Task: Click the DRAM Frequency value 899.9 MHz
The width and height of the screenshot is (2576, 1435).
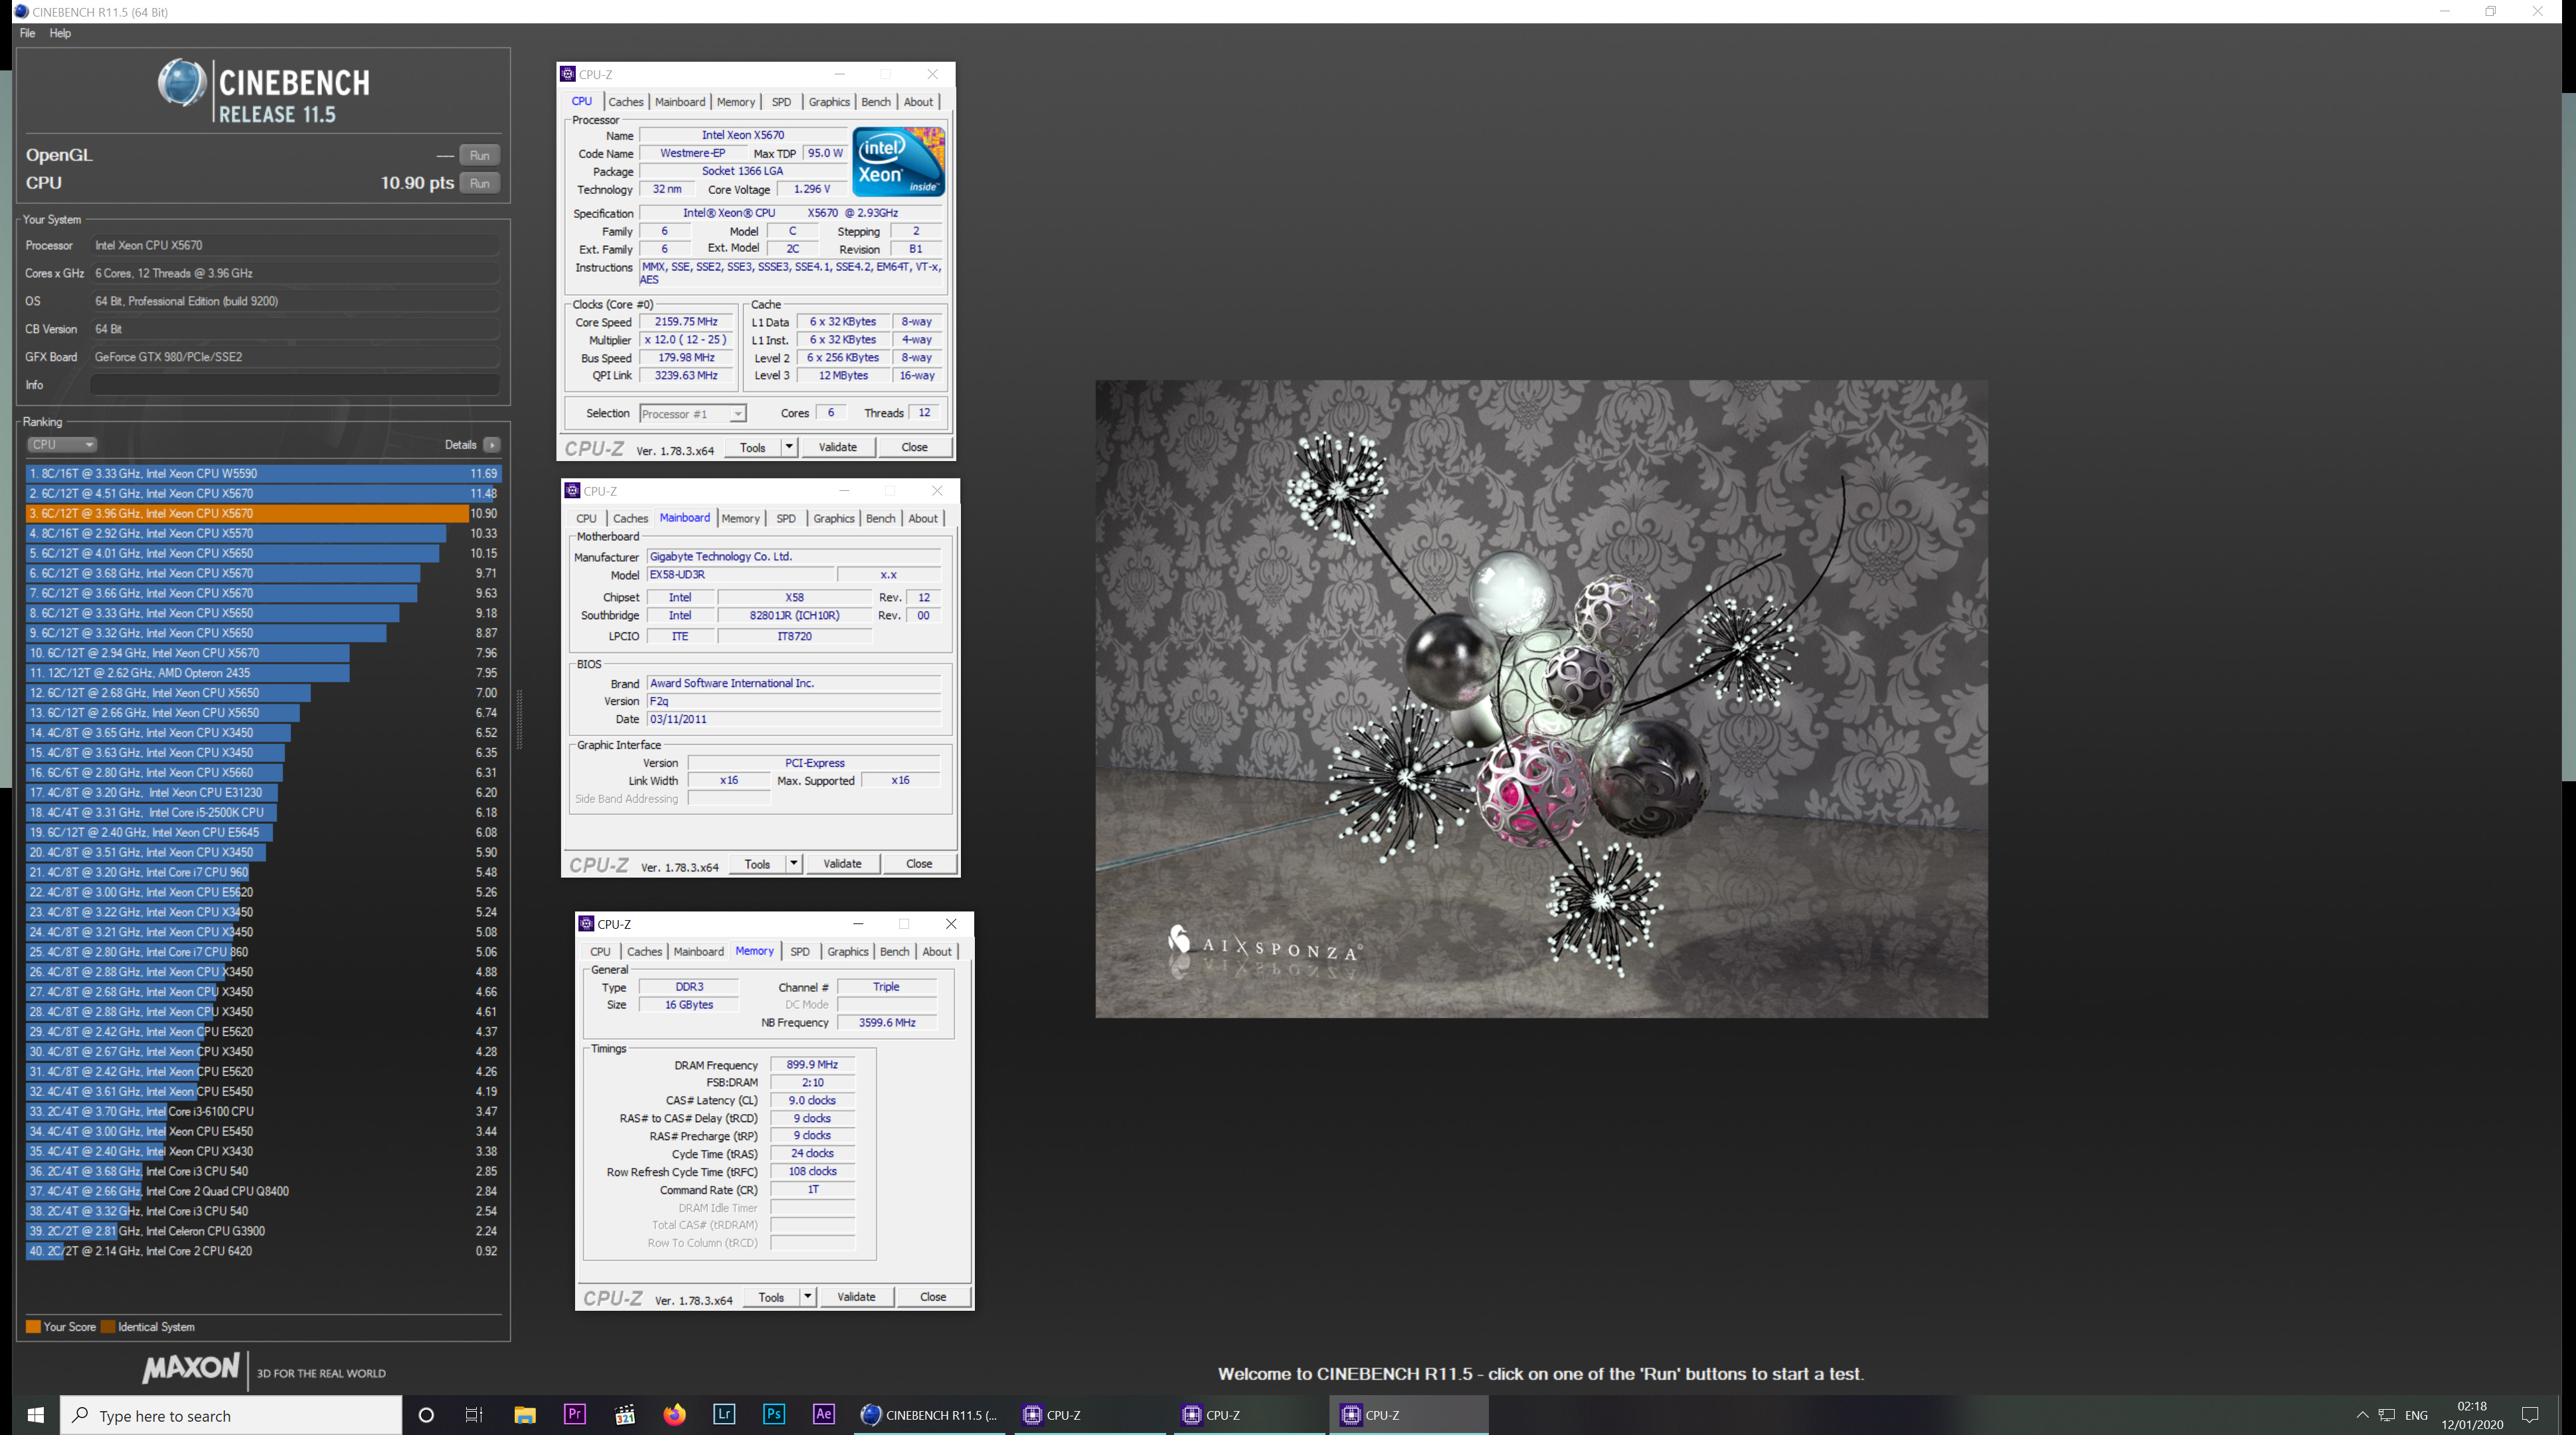Action: (x=812, y=1065)
